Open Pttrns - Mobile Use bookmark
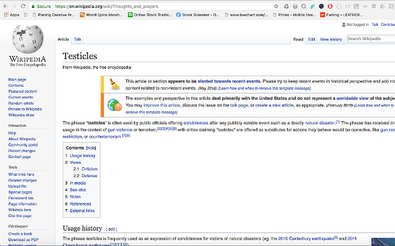Image resolution: width=395 pixels, height=246 pixels. tap(294, 15)
